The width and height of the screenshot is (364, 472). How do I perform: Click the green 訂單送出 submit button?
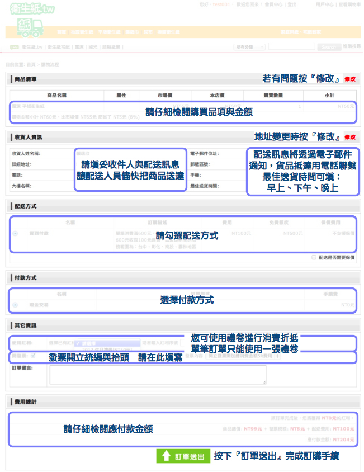(x=183, y=456)
